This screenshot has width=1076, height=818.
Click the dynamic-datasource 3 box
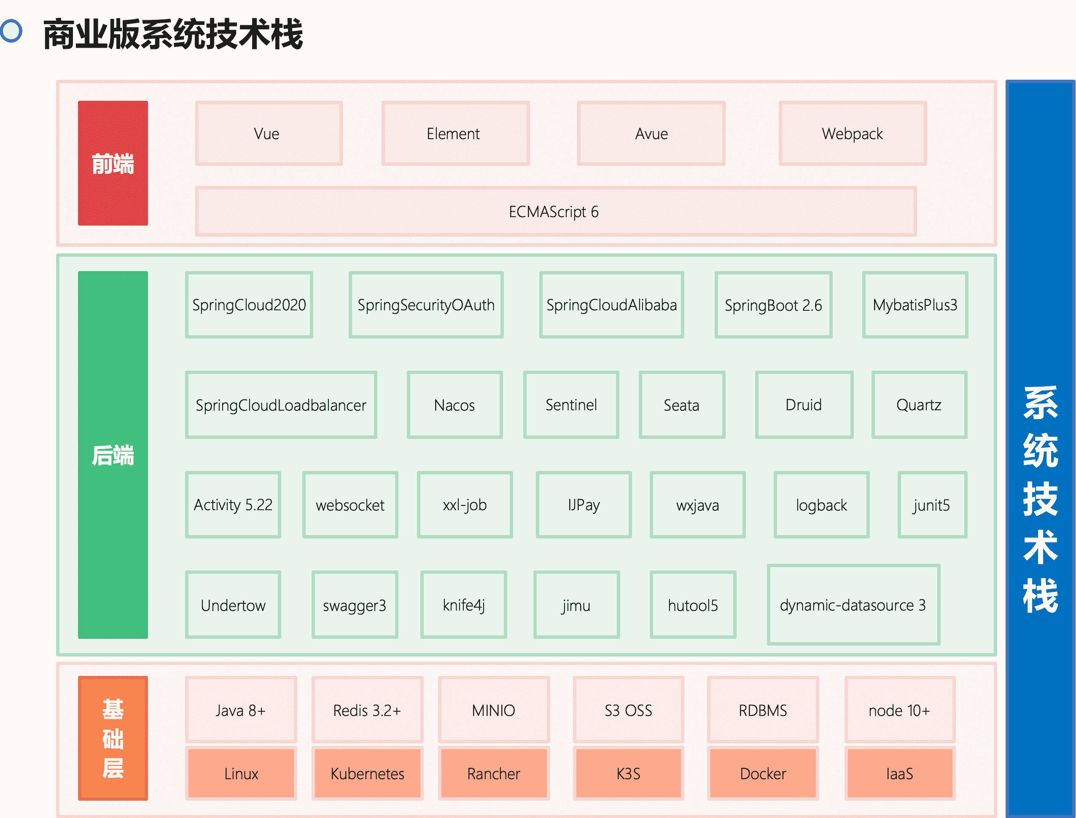click(853, 605)
